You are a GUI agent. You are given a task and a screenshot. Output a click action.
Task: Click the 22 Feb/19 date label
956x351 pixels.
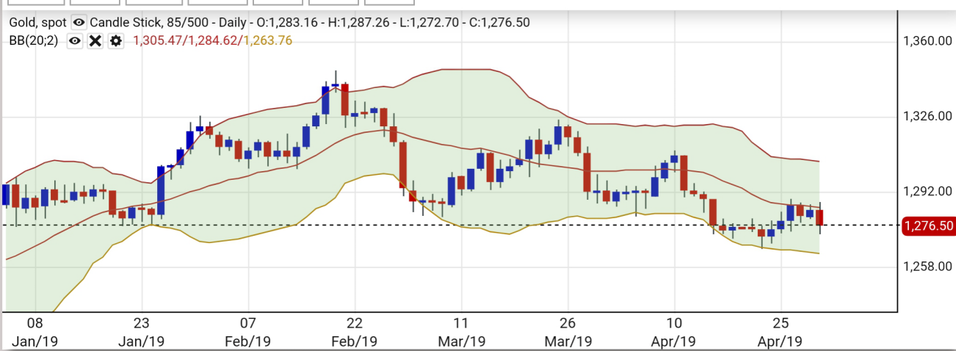(355, 332)
